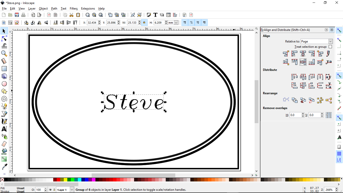Select the Text tool

[4, 129]
